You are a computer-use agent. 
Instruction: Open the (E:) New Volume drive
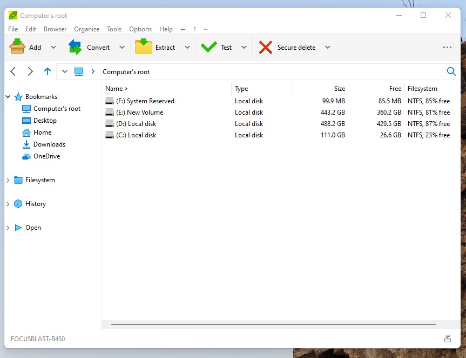[139, 112]
